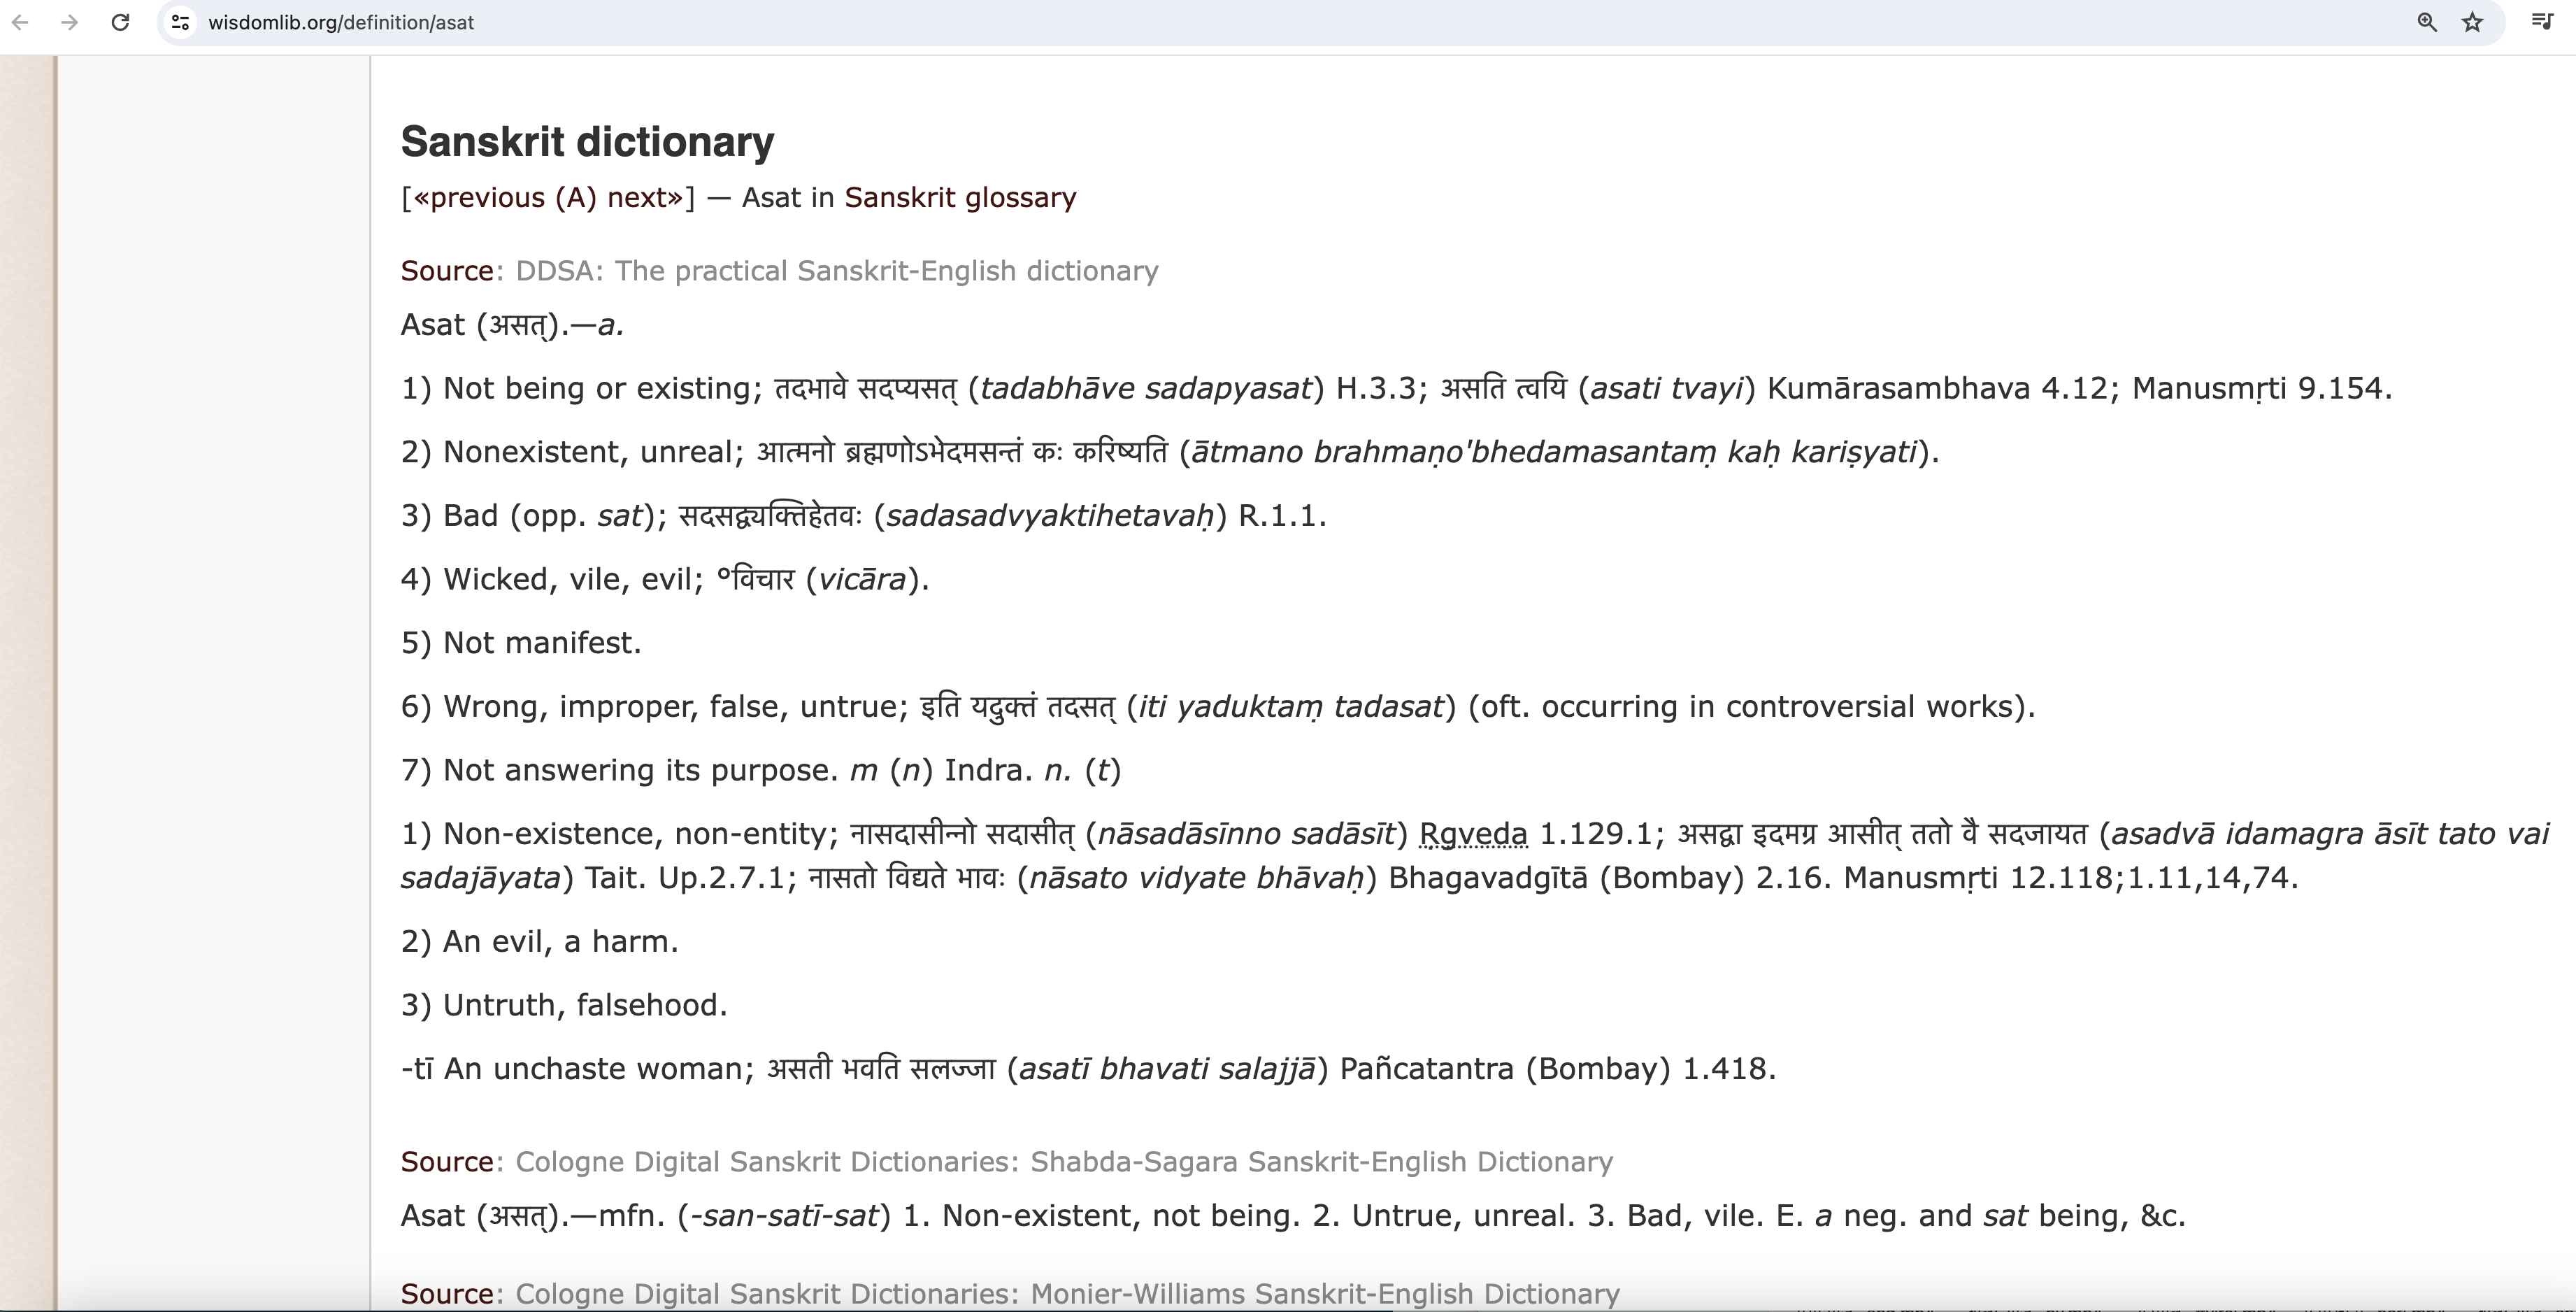Click the browser back arrow
Viewport: 2576px width, 1312px height.
tap(20, 22)
